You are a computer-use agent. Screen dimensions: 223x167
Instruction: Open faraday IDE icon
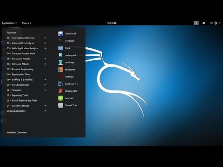click(60, 91)
